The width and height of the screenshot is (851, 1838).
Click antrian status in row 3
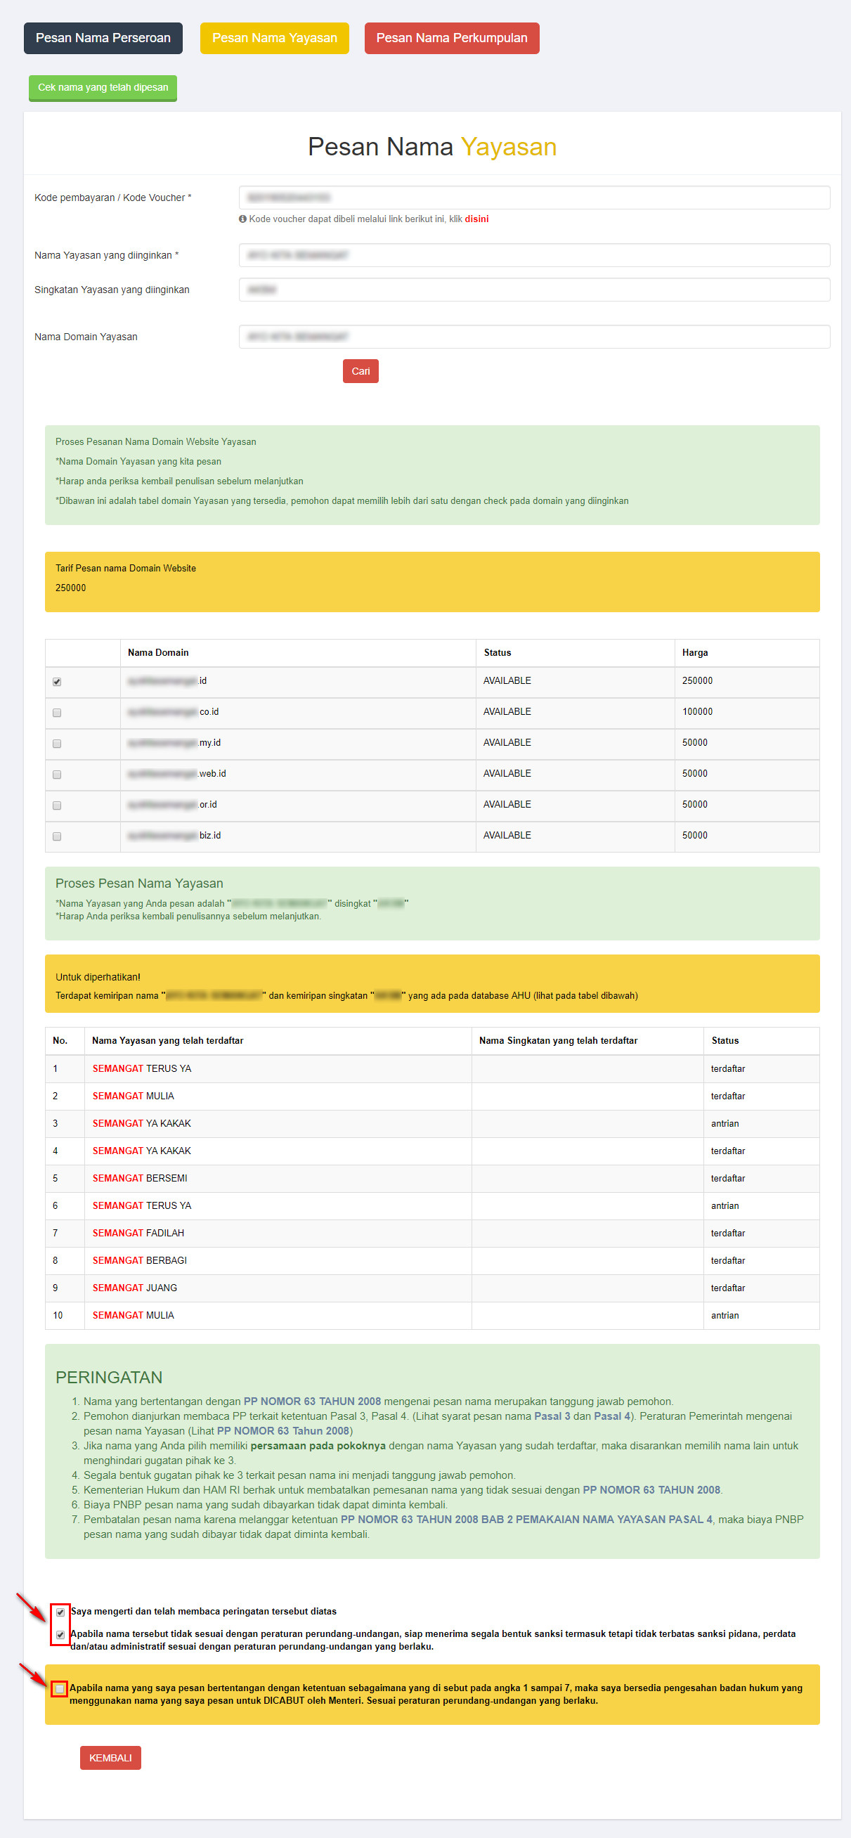pos(725,1123)
